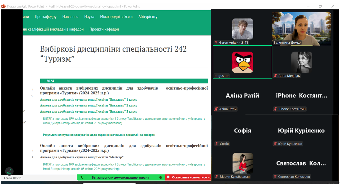Expand the chevron beside the first Онлайн анкети heading
Image resolution: width=340 pixels, height=185 pixels.
33,90
